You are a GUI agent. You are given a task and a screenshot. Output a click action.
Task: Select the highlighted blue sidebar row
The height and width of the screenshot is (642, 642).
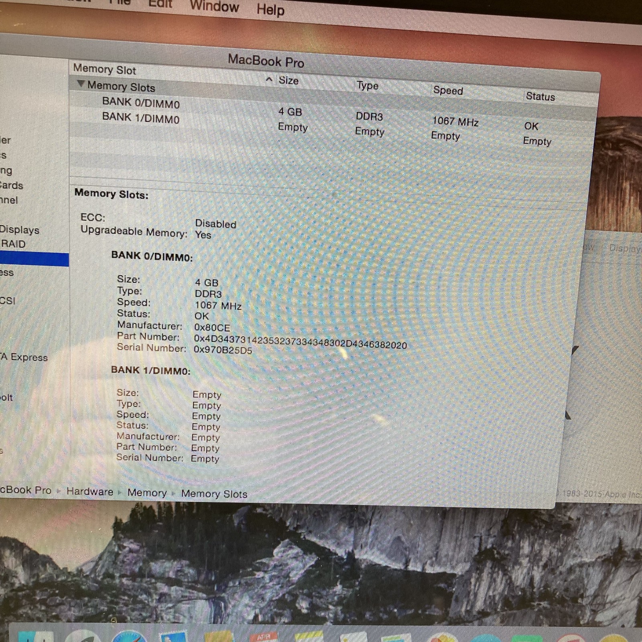pos(35,259)
